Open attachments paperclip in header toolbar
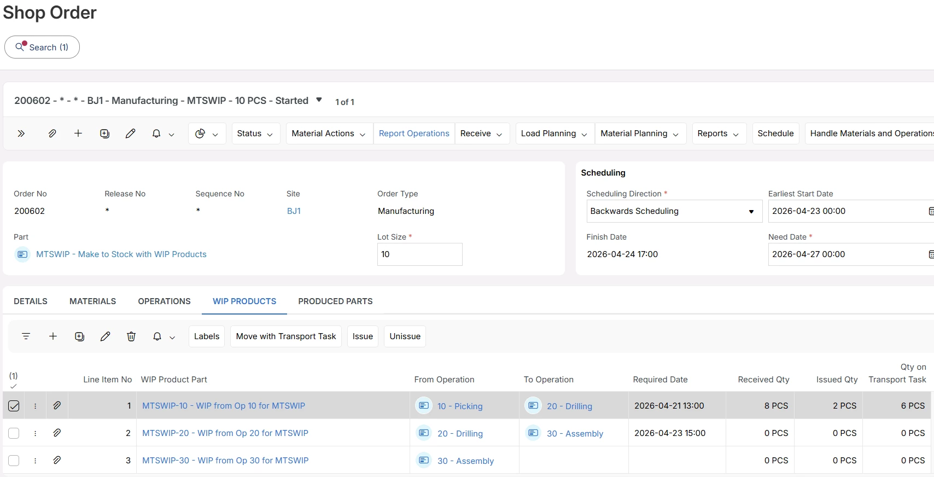The width and height of the screenshot is (934, 477). point(52,133)
